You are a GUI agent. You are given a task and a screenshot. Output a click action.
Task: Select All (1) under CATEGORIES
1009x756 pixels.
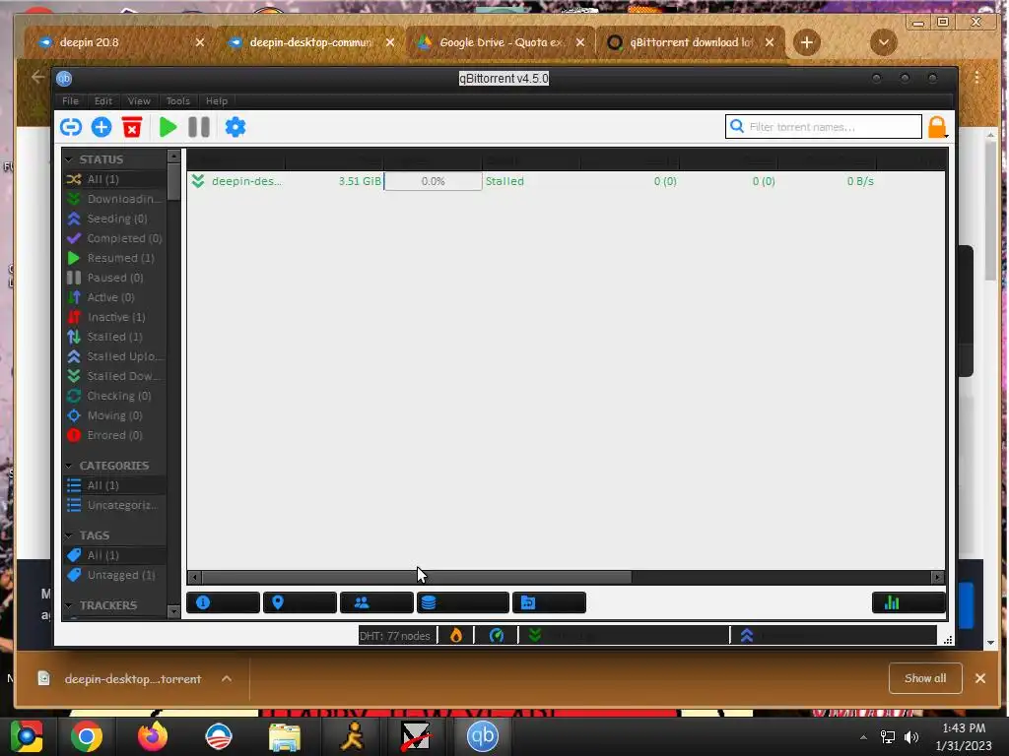114,485
